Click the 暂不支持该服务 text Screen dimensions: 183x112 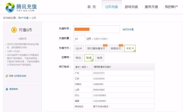(101, 107)
